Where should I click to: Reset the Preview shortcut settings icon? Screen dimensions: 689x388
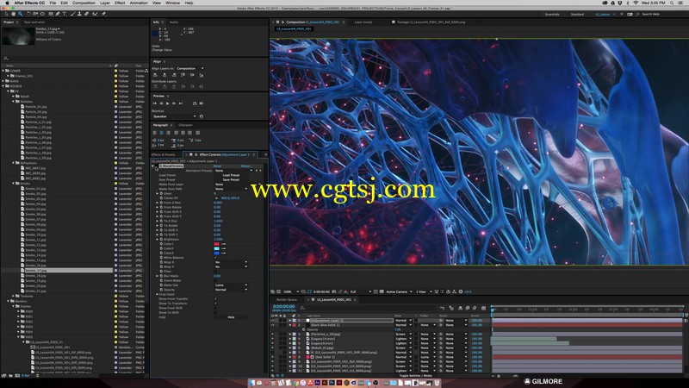click(x=202, y=116)
